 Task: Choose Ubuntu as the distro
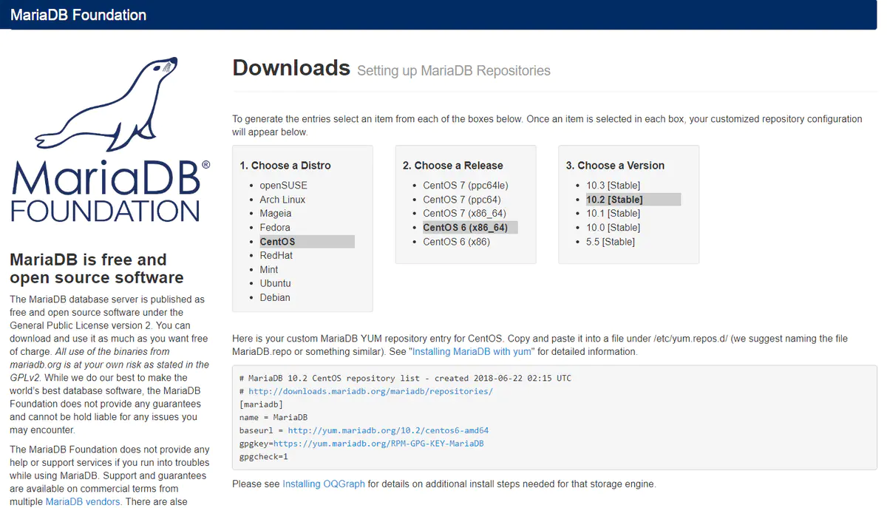[275, 284]
